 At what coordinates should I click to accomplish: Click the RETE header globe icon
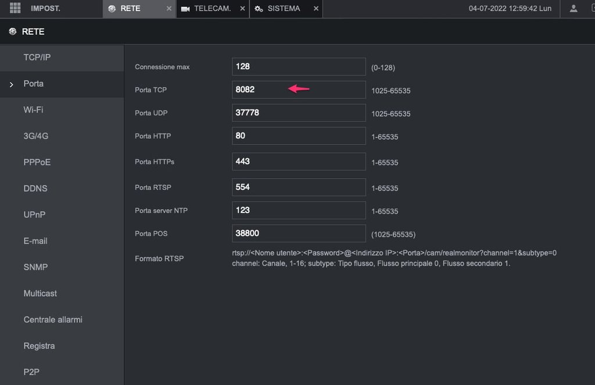point(13,31)
